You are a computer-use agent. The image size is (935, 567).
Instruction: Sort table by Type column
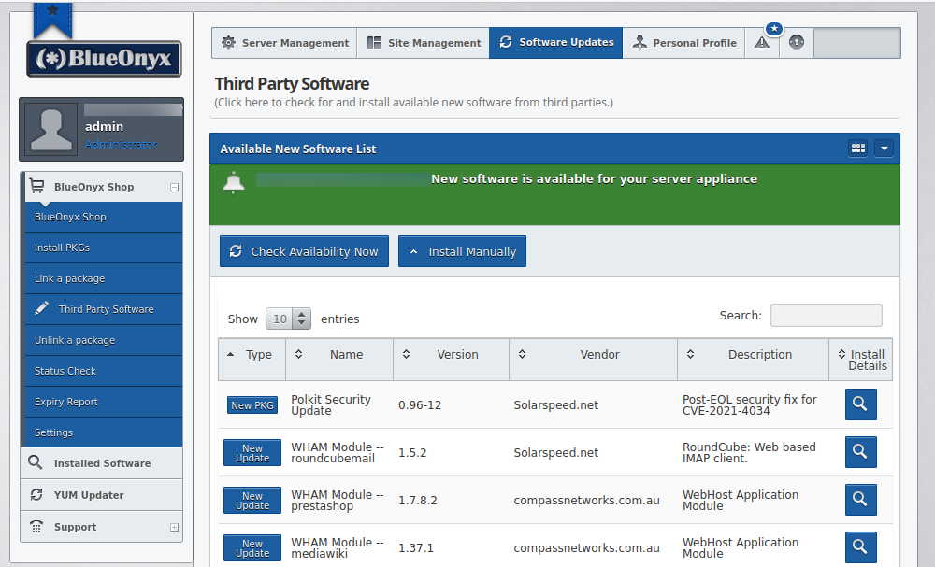coord(252,360)
